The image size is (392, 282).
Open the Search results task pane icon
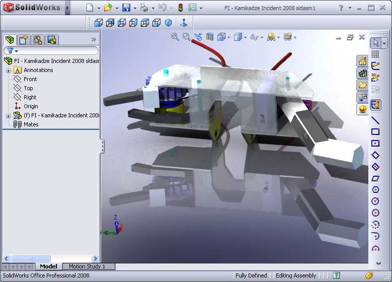(x=362, y=97)
